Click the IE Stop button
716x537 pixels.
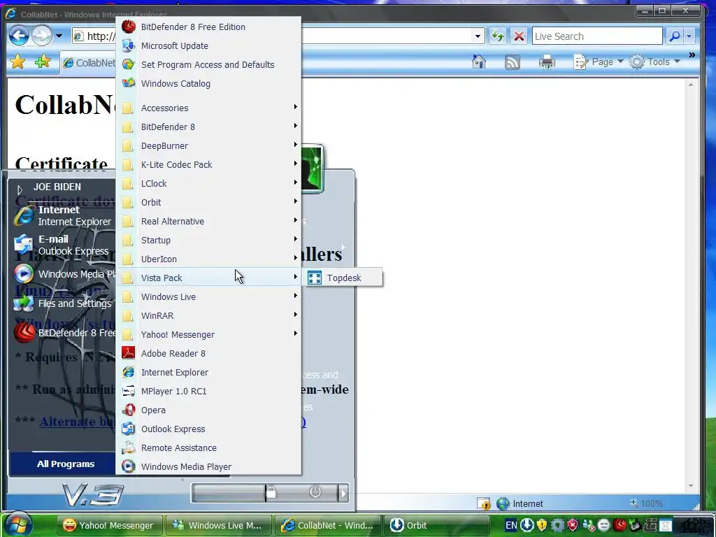[x=519, y=36]
